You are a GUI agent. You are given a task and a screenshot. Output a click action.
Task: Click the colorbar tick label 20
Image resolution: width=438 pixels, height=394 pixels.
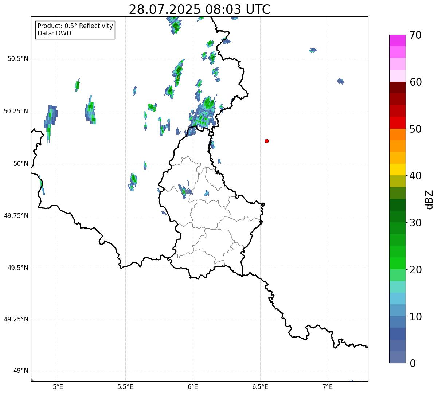tap(415, 270)
